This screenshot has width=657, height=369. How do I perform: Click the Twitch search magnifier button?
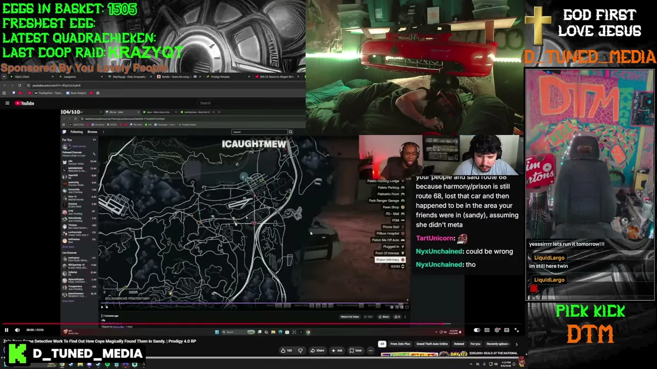coord(290,132)
